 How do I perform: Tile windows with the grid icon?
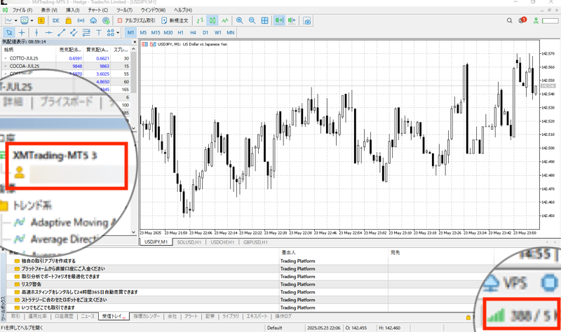point(265,21)
